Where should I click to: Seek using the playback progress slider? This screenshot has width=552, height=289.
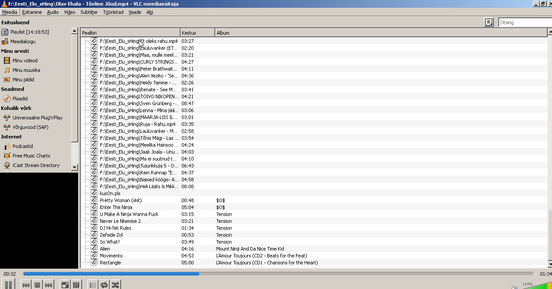click(278, 274)
